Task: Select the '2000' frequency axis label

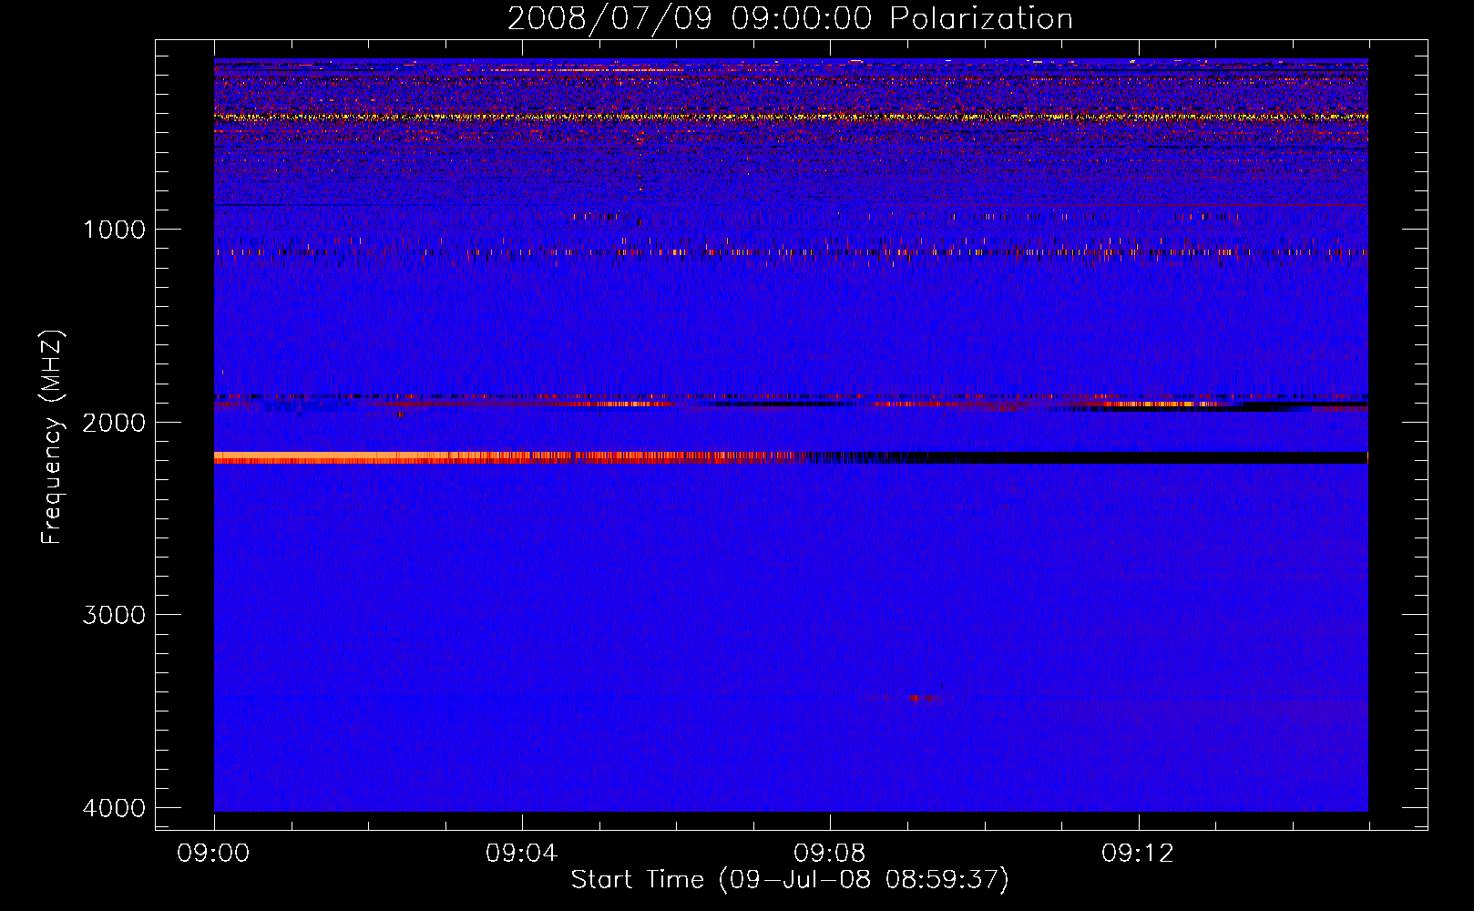Action: 114,423
